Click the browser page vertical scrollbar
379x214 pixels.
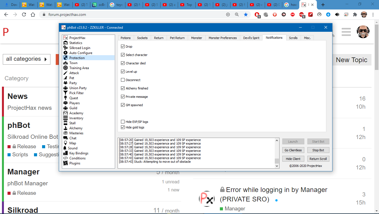[376, 111]
